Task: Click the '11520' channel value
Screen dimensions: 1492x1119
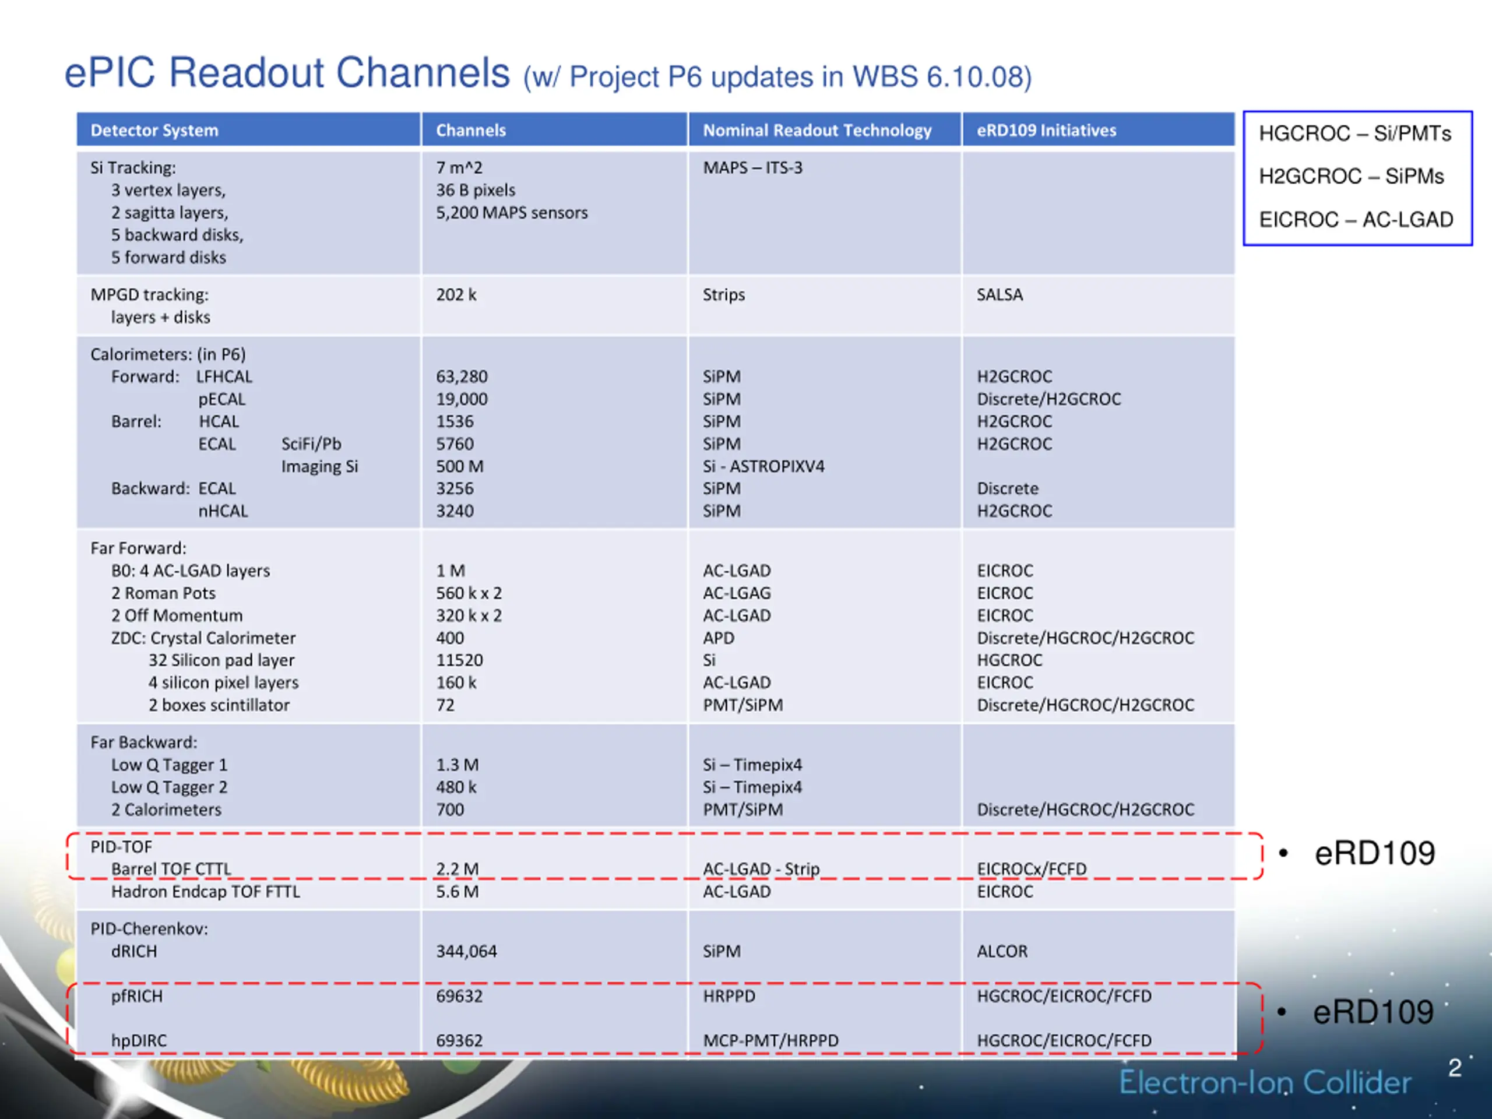Action: pyautogui.click(x=460, y=660)
